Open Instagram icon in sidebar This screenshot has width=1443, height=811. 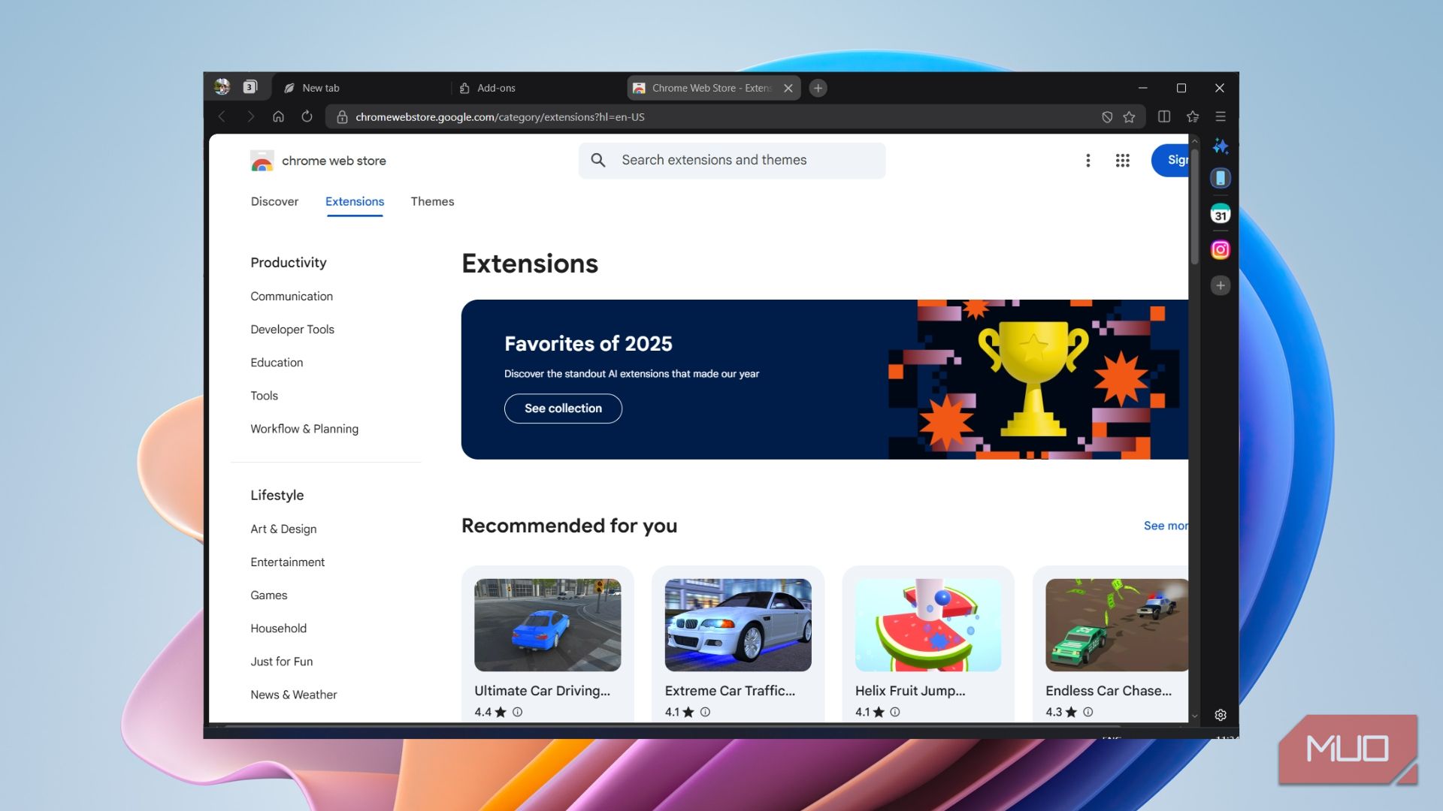tap(1221, 249)
